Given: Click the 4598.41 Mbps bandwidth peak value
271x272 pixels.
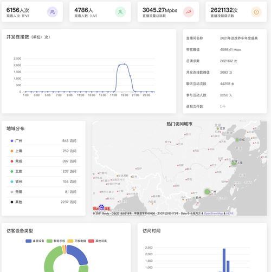Looking at the screenshot, I should pos(230,50).
